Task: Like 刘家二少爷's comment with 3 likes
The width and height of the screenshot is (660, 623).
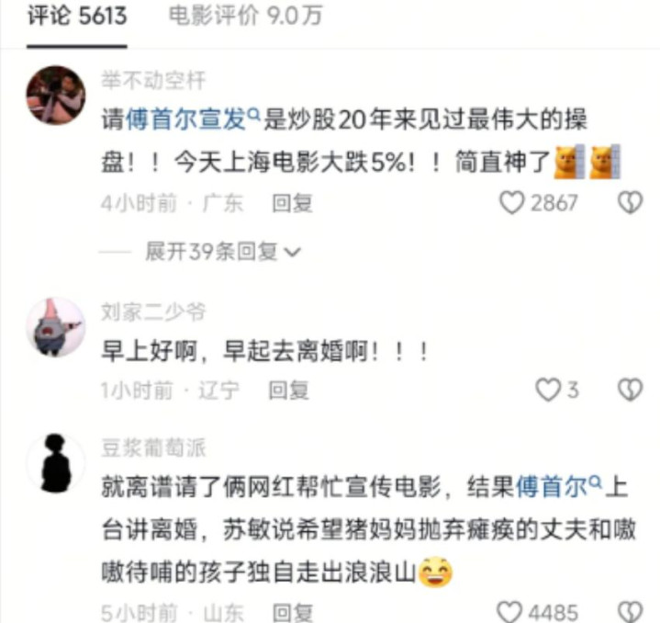Action: pyautogui.click(x=548, y=390)
